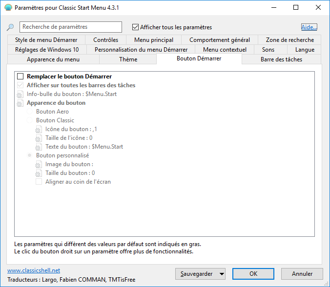Screen dimensions: 330x287
Task: Open the Barre des tâches tab
Action: (281, 59)
